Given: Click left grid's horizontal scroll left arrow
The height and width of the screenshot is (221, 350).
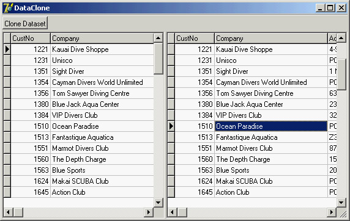Looking at the screenshot, I should 8,212.
